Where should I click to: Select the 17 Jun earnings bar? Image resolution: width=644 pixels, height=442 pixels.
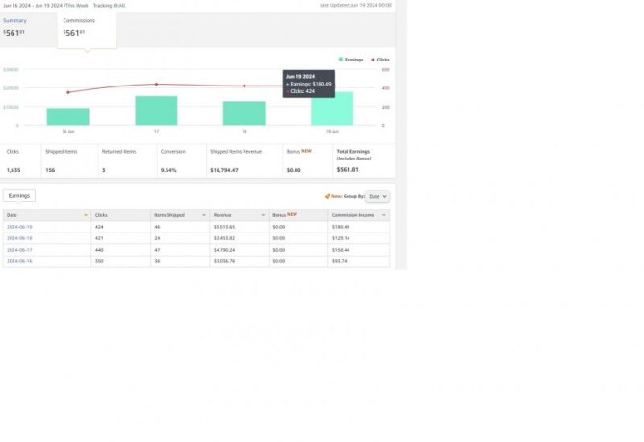(156, 110)
